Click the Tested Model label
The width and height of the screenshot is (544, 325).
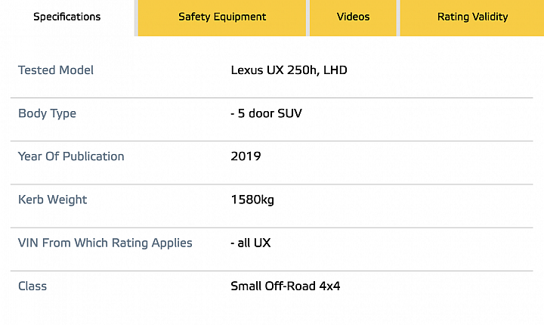56,70
